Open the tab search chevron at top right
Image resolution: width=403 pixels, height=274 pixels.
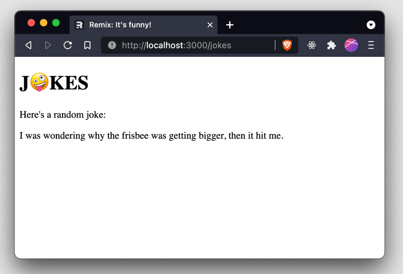[x=371, y=25]
